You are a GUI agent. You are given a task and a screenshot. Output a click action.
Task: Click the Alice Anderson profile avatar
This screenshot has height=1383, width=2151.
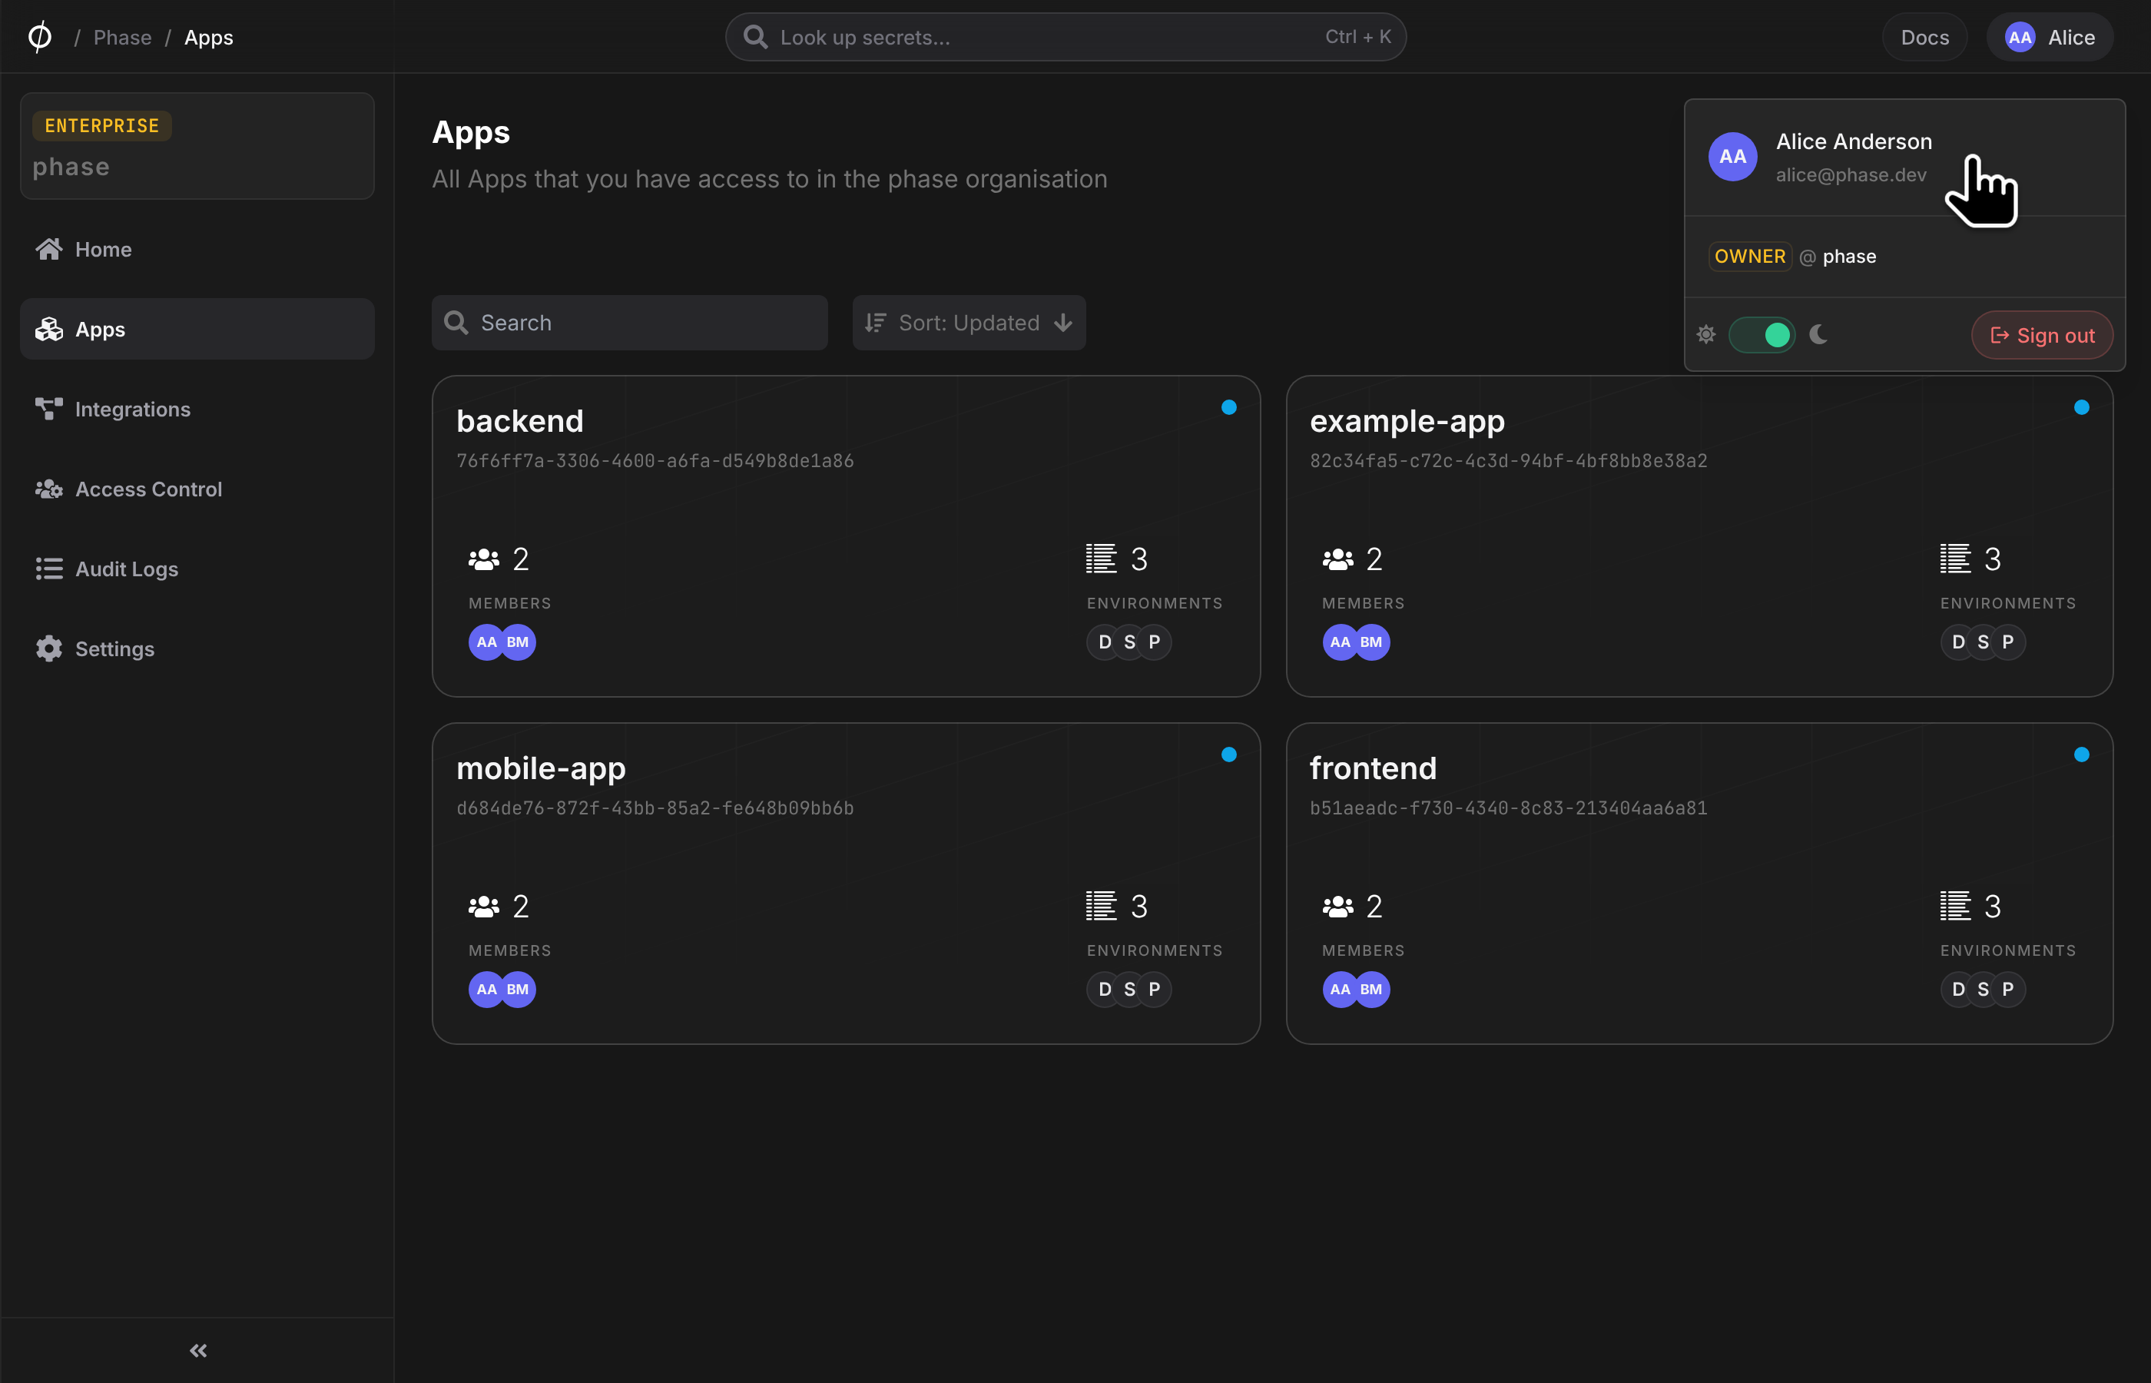1732,156
